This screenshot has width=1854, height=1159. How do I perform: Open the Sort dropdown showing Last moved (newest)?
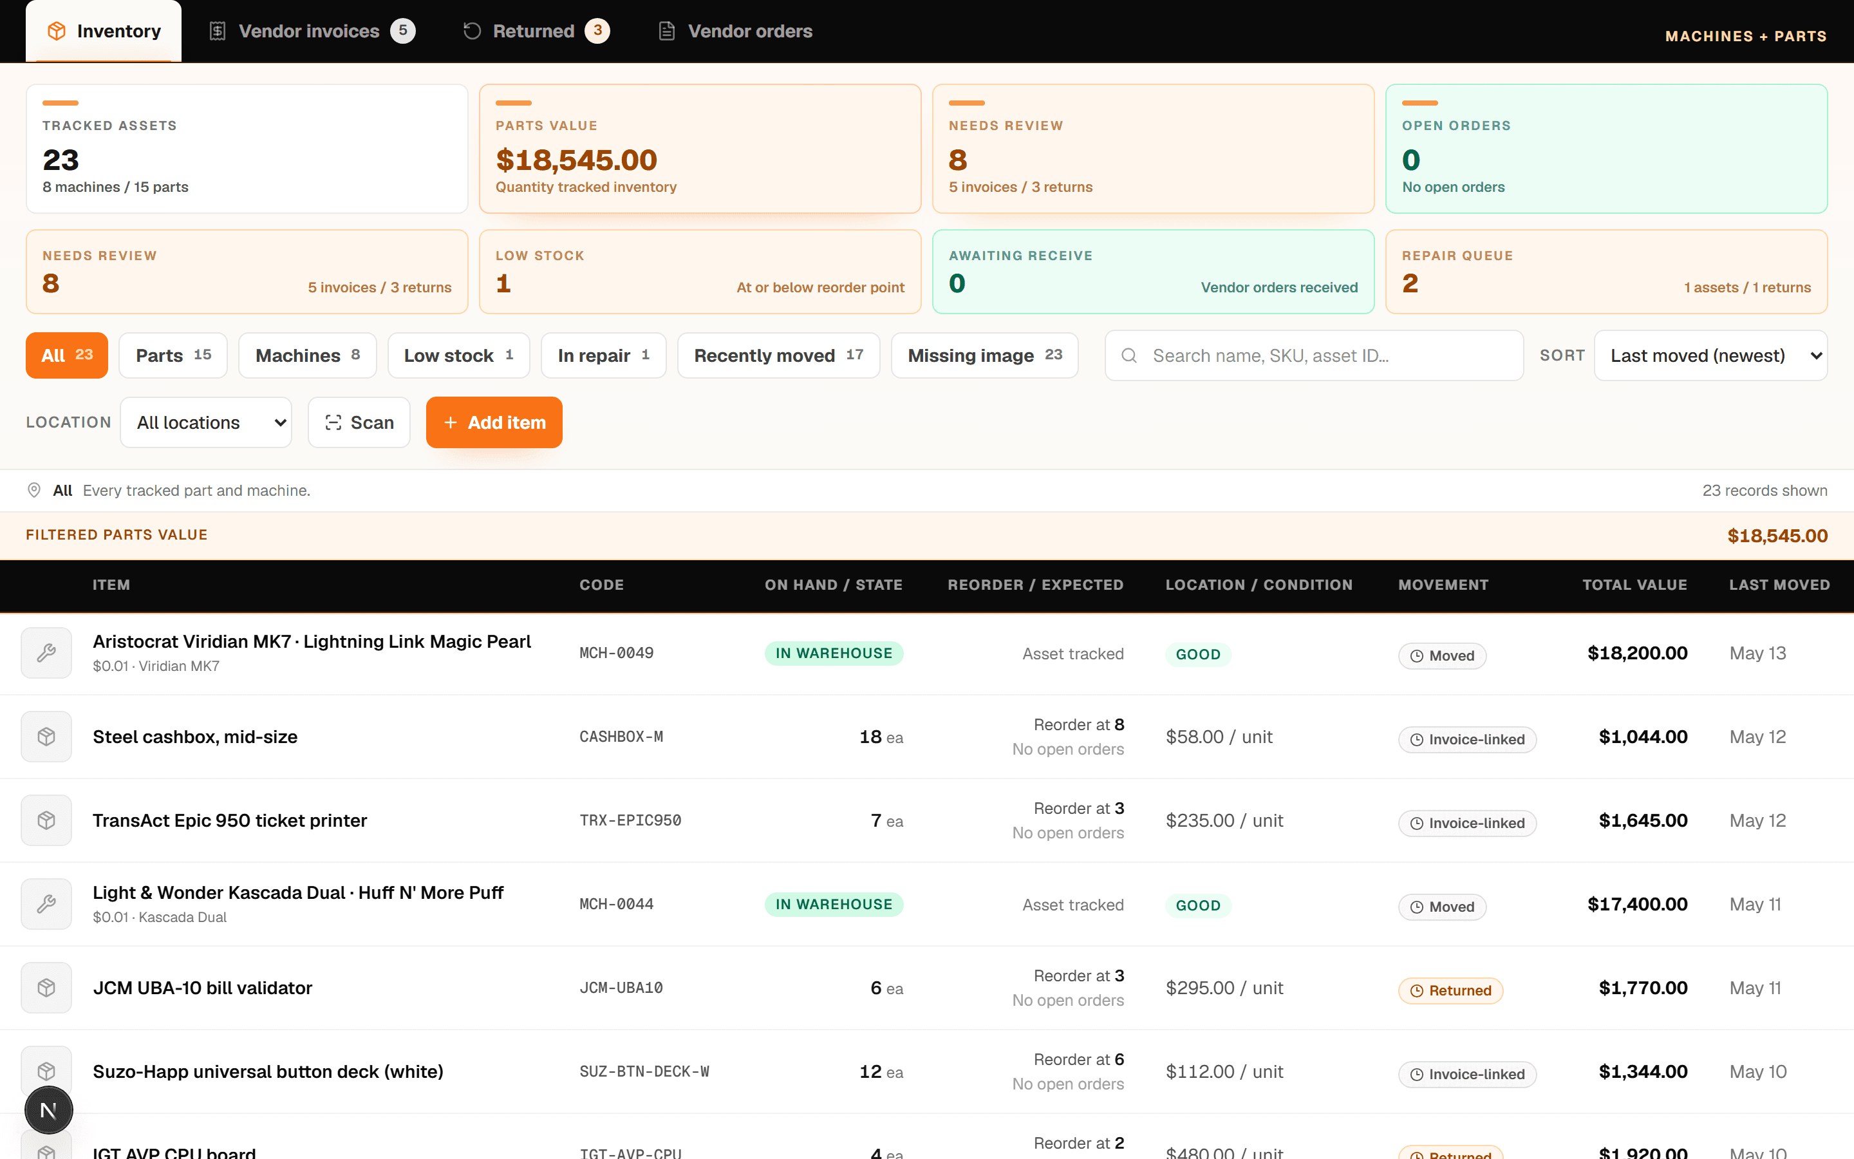pos(1710,355)
